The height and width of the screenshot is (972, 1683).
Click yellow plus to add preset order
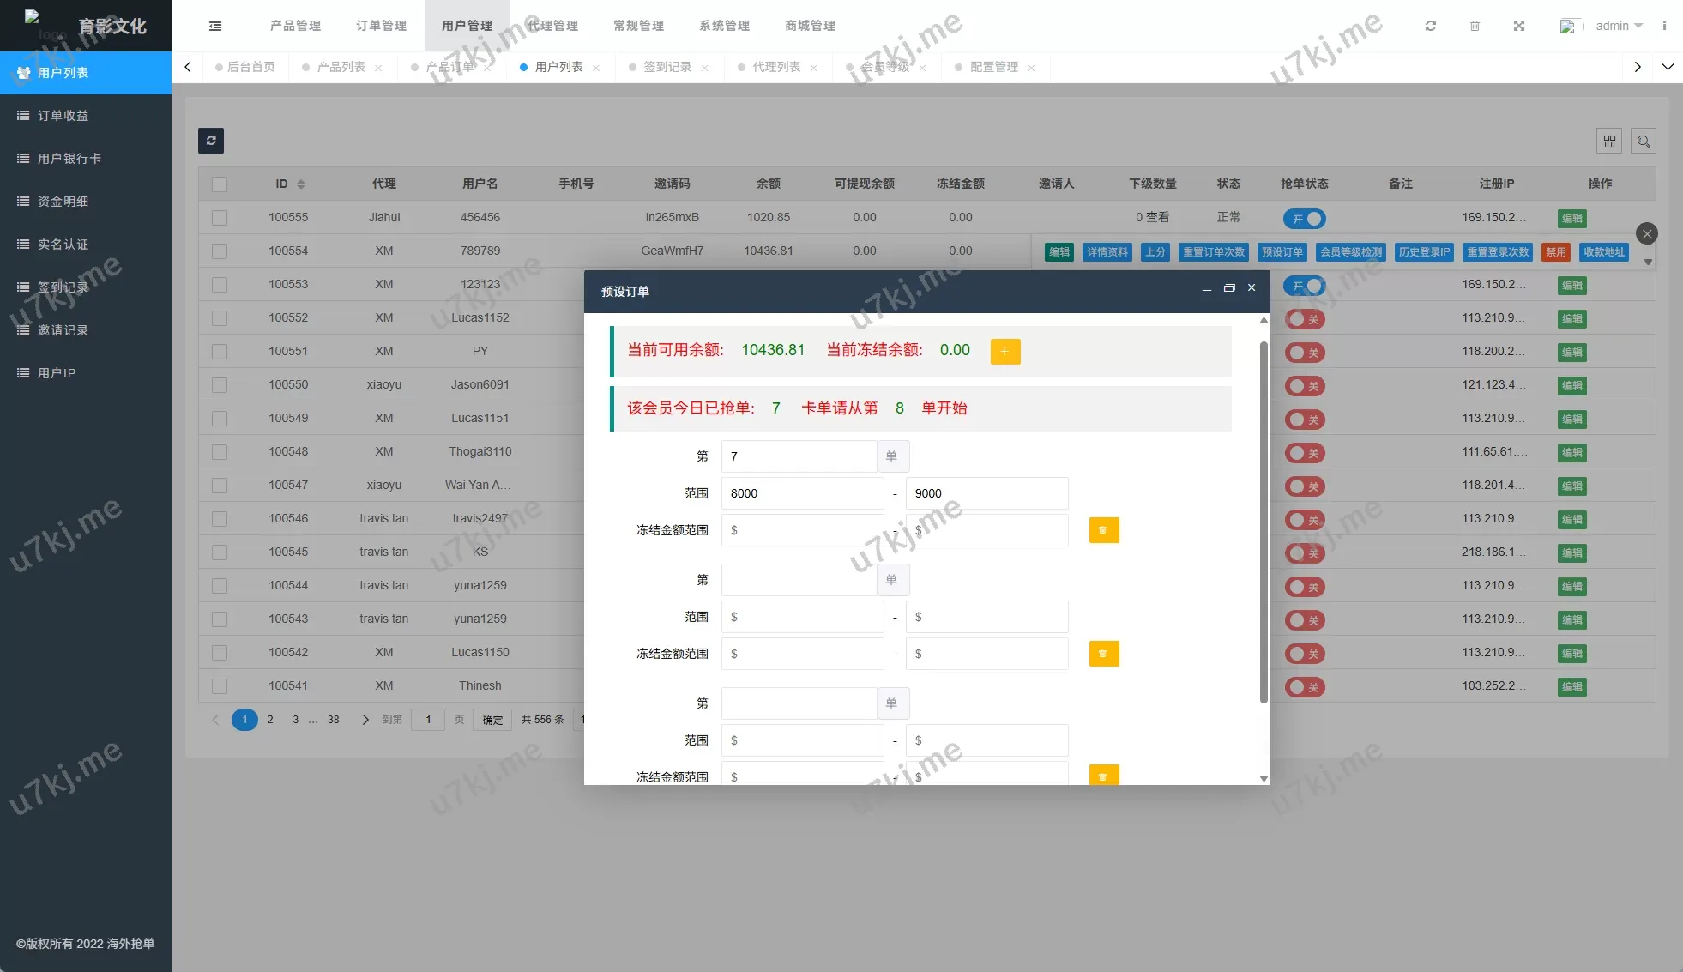[1004, 351]
